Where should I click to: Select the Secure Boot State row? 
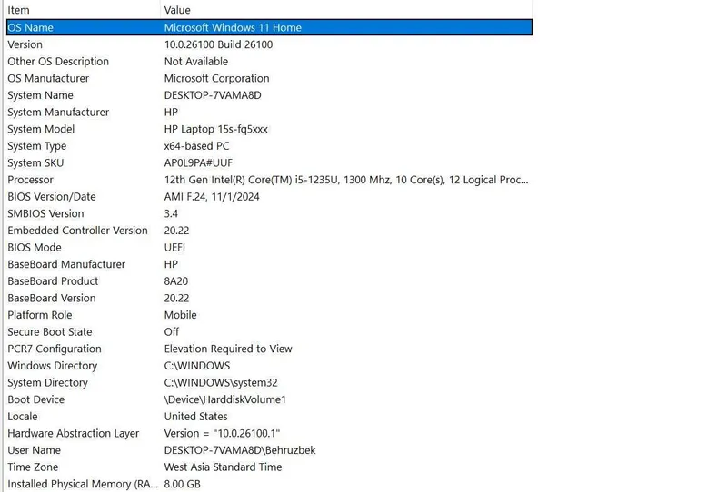[x=269, y=331]
